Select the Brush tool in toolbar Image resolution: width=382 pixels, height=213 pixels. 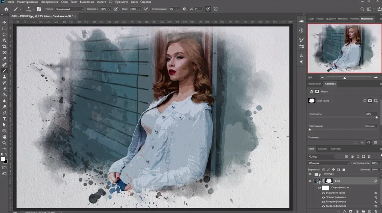(x=4, y=71)
